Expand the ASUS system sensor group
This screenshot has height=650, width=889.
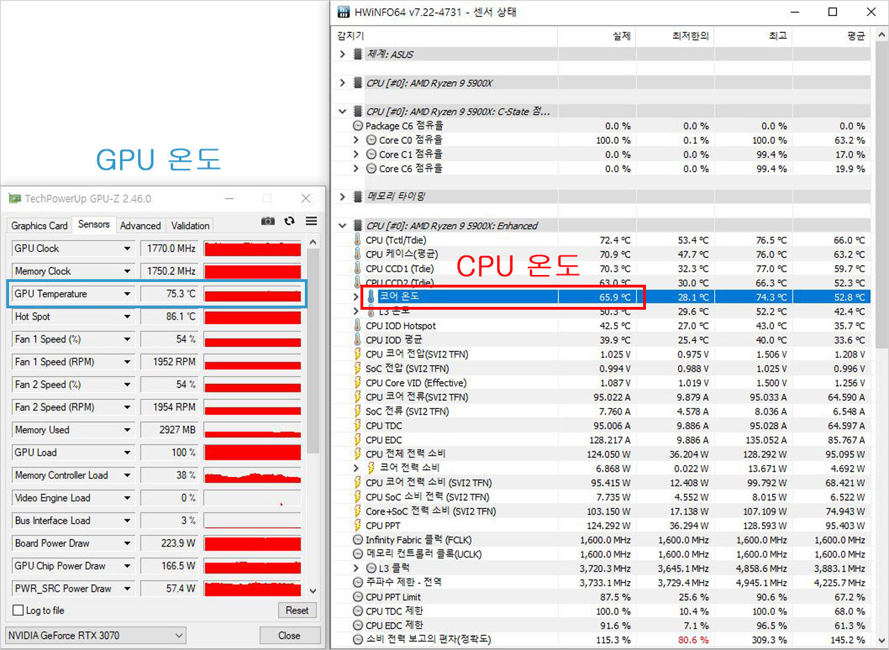point(342,54)
